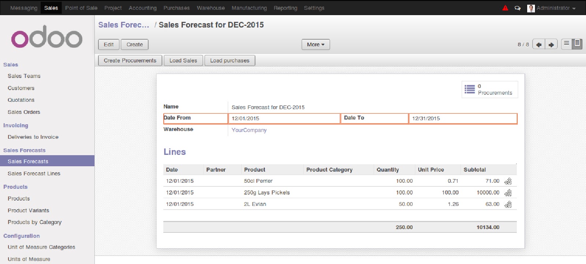Sort lines by Quantity column header
This screenshot has width=586, height=264.
click(387, 170)
